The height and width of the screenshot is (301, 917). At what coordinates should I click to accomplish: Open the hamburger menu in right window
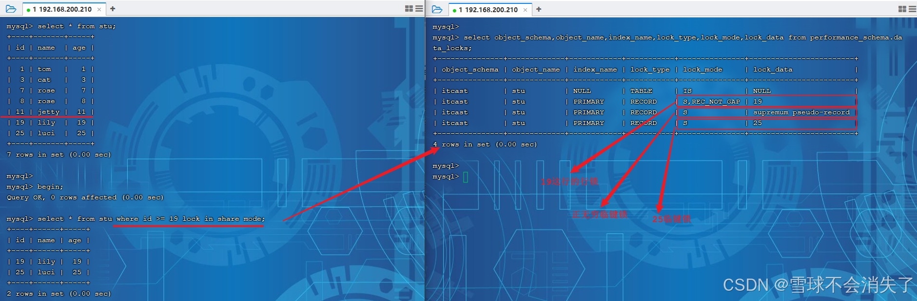[913, 9]
